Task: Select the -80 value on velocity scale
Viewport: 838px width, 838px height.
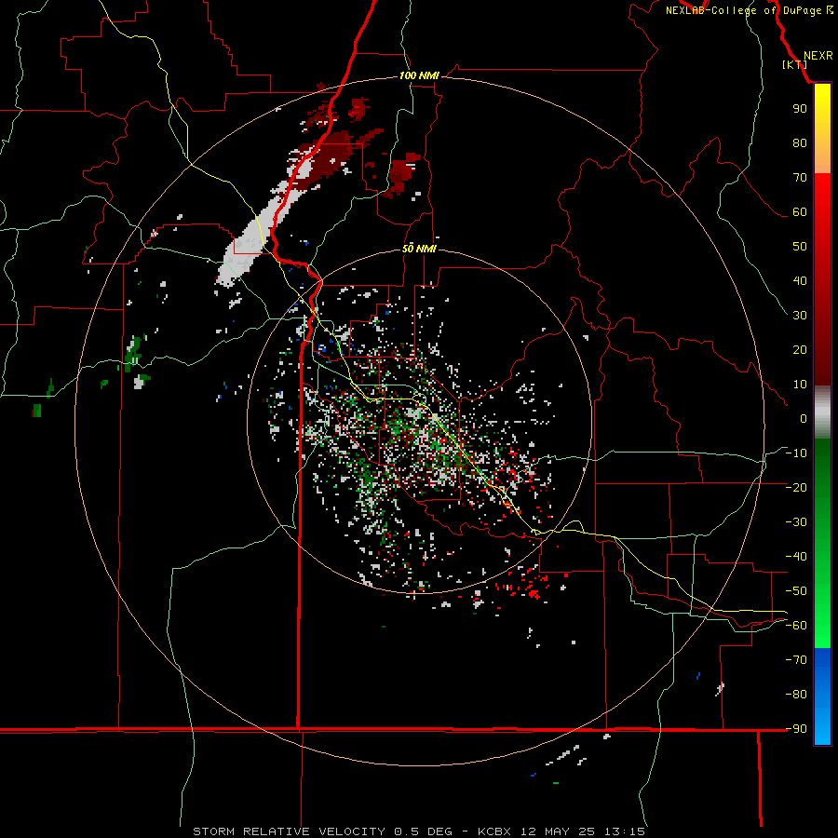Action: click(796, 695)
